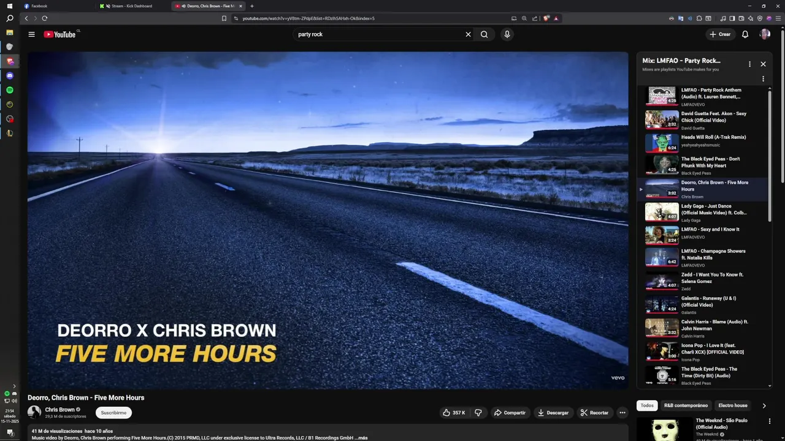Open the browser main hamburger menu

tap(778, 18)
